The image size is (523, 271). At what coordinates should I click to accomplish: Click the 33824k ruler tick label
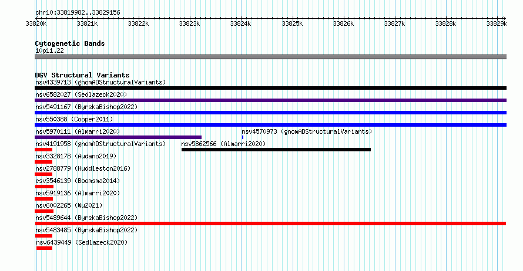[240, 23]
